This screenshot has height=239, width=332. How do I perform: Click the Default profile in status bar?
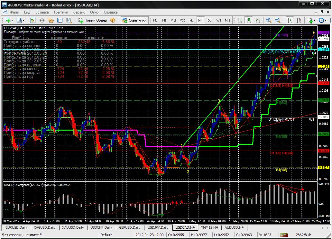[106, 235]
